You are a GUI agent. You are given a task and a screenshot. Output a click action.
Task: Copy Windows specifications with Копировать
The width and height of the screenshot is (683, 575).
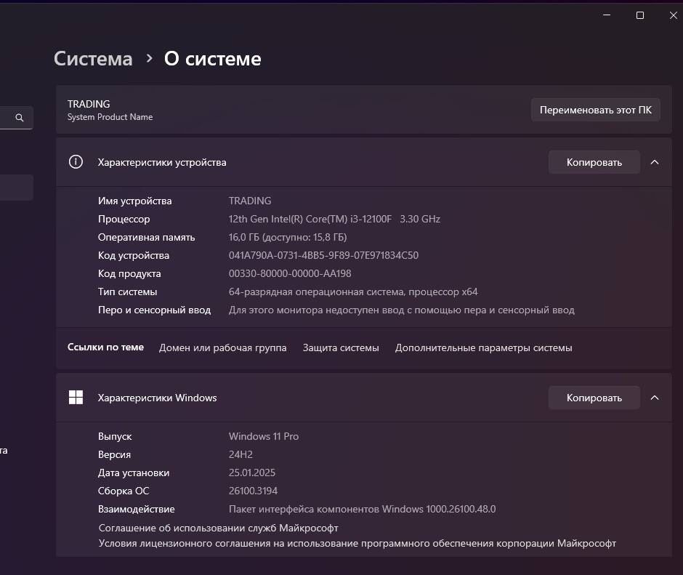coord(594,398)
